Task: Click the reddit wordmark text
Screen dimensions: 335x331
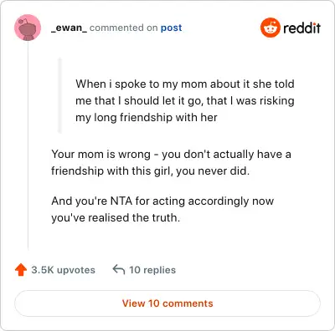Action: point(301,28)
